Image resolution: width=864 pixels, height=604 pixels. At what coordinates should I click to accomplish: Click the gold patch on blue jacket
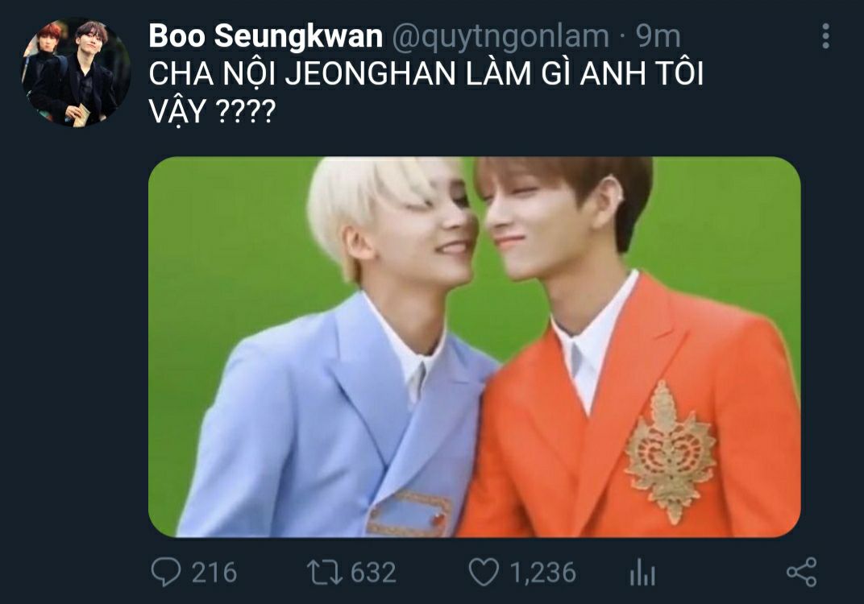coord(409,513)
